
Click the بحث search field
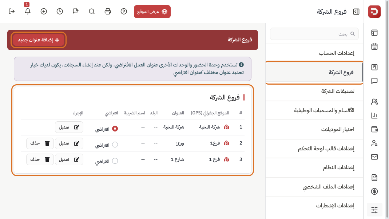point(314,34)
